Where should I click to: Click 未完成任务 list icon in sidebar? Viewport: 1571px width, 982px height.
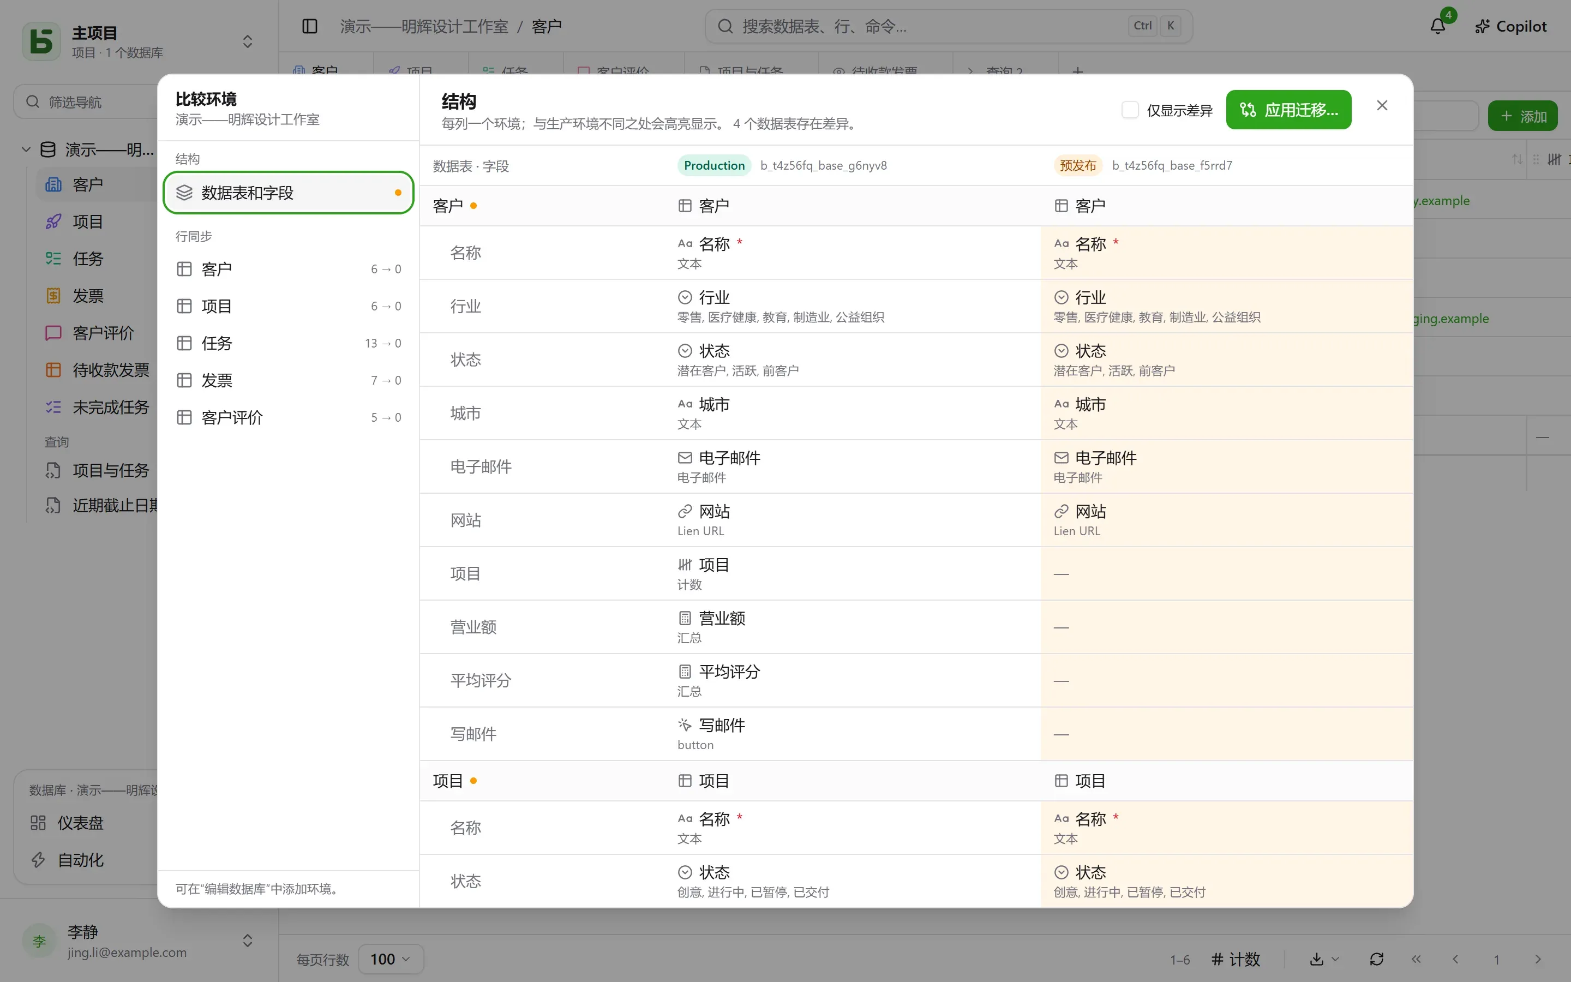pyautogui.click(x=53, y=406)
